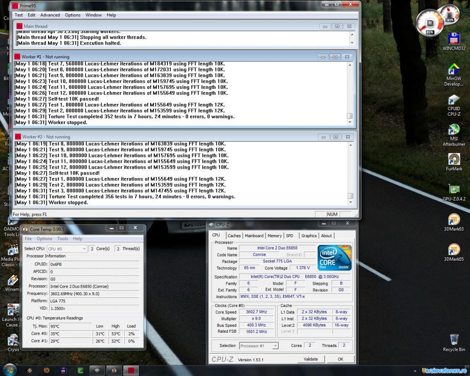The height and width of the screenshot is (376, 470).
Task: Click the Frequency field showing 3602.69MHz
Action: (x=94, y=294)
